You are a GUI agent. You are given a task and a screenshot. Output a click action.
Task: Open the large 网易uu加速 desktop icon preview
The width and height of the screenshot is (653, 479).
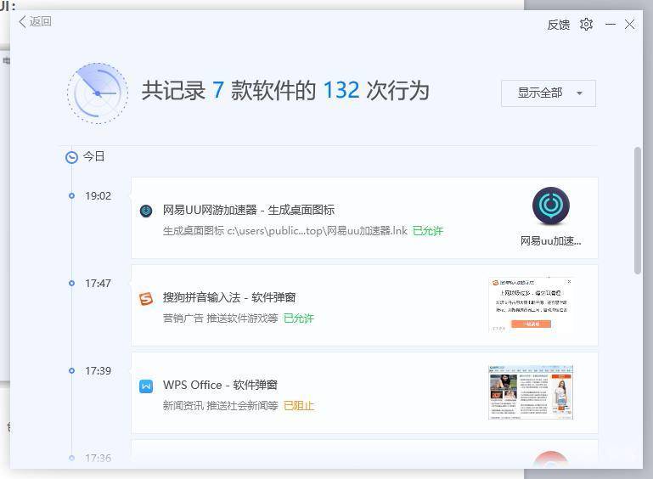(550, 206)
